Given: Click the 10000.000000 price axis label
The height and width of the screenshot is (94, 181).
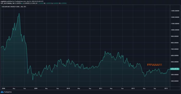Looking at the screenshot, I should tap(175, 30).
